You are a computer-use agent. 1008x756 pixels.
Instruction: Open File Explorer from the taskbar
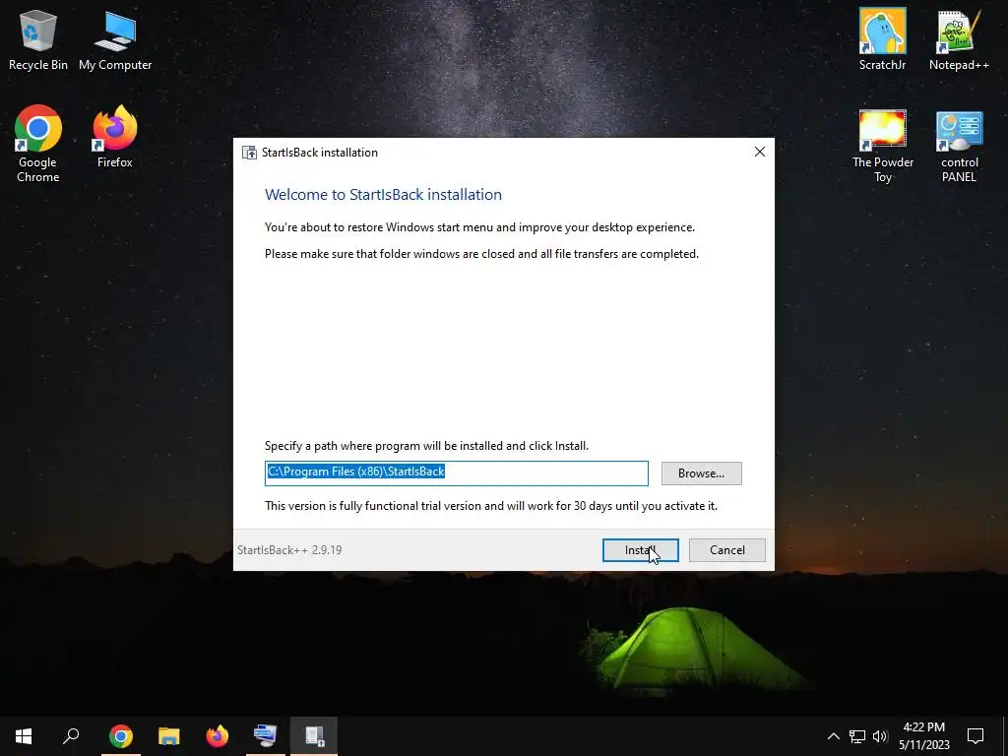(169, 736)
